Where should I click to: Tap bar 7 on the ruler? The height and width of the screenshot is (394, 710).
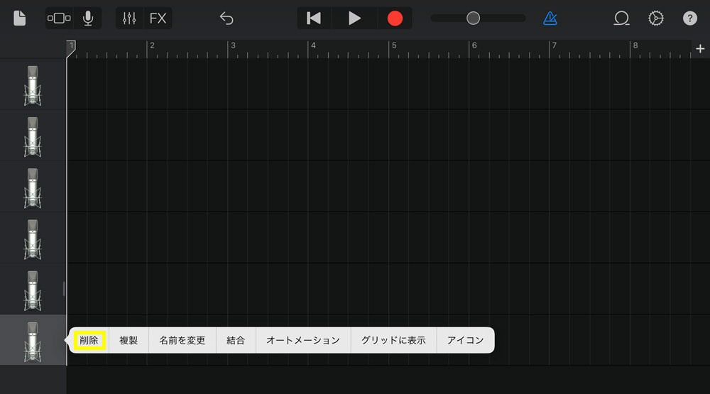pyautogui.click(x=555, y=45)
